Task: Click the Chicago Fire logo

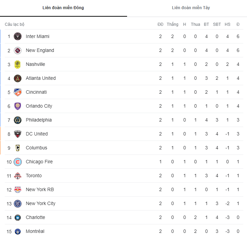Action: click(x=18, y=162)
